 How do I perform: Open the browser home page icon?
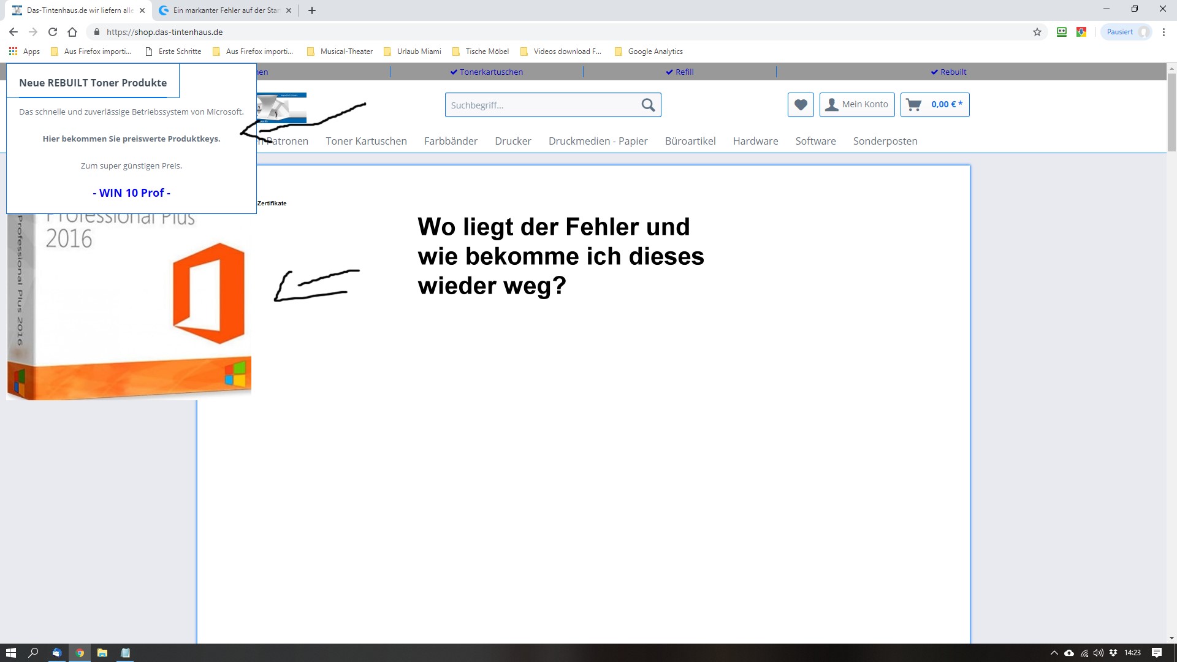[x=72, y=32]
